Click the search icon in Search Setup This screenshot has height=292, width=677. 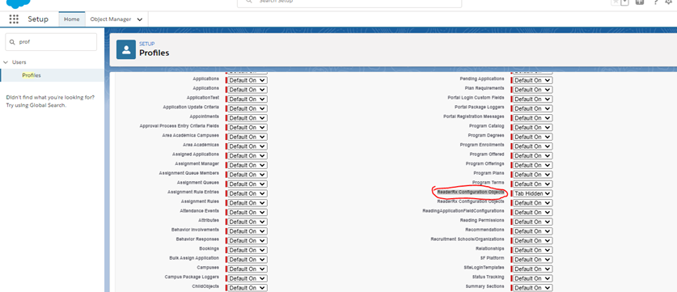(x=248, y=2)
